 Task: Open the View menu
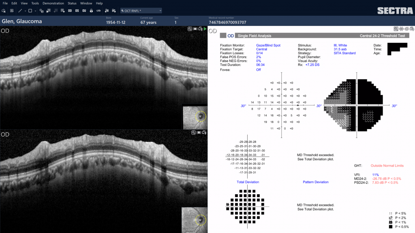(x=24, y=3)
